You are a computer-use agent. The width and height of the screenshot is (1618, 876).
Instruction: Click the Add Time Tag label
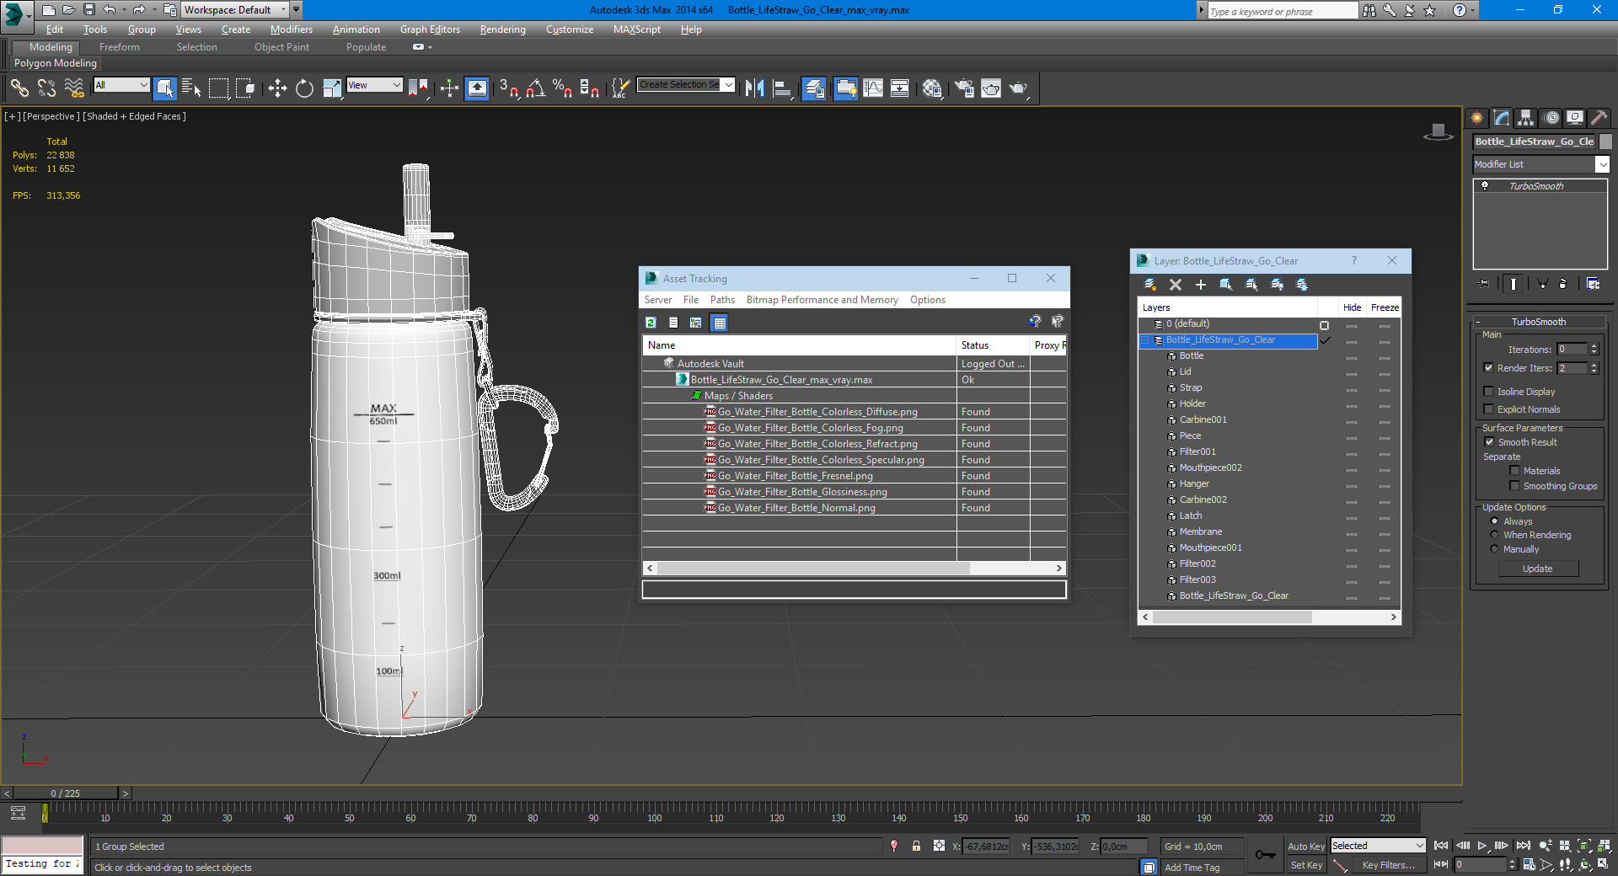pyautogui.click(x=1192, y=868)
